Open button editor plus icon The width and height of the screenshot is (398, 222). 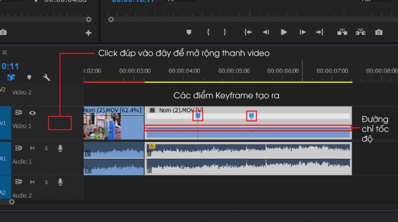(89, 33)
